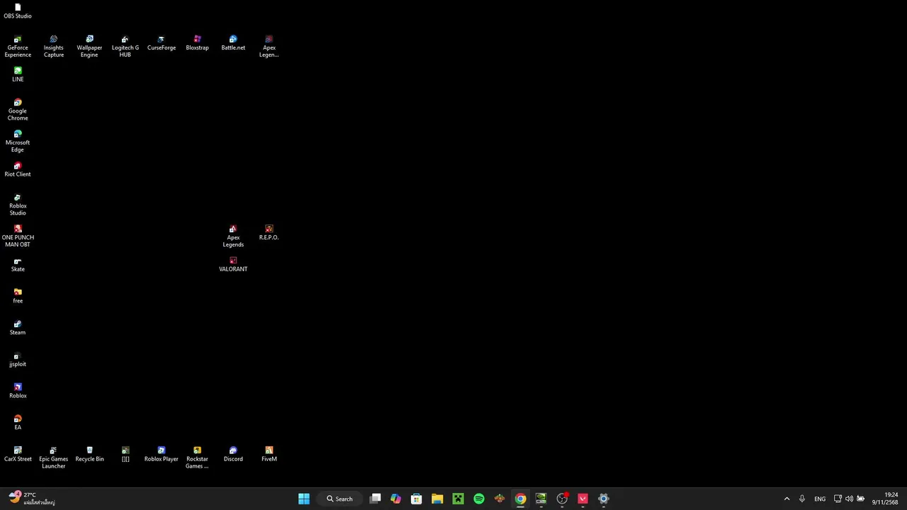The image size is (907, 510).
Task: Click the truncated "Apex Legen..." desktop icon
Action: 269,46
